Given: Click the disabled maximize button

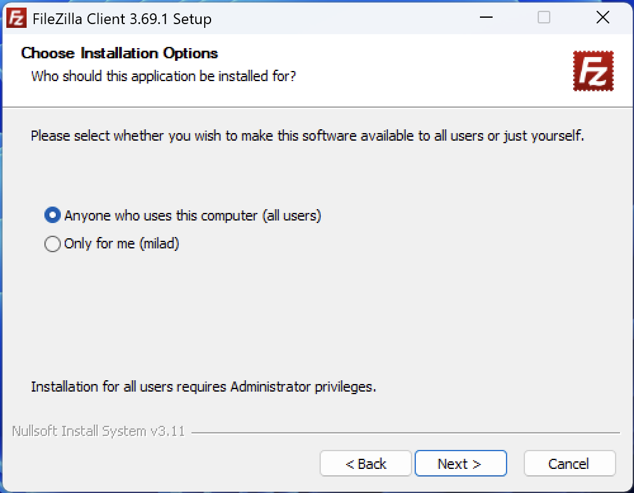Looking at the screenshot, I should coord(544,17).
